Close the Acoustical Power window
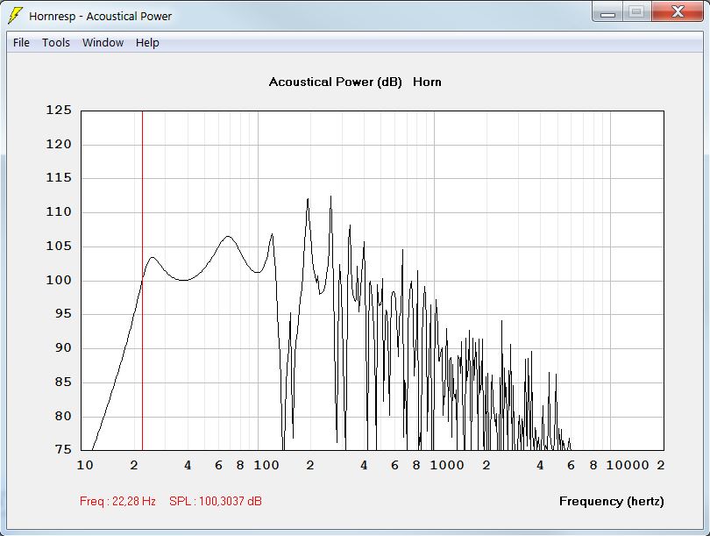 point(677,12)
